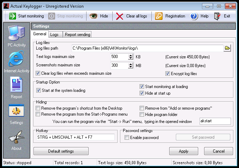Open the PC Activity section
This screenshot has height=168, width=239.
16,36
